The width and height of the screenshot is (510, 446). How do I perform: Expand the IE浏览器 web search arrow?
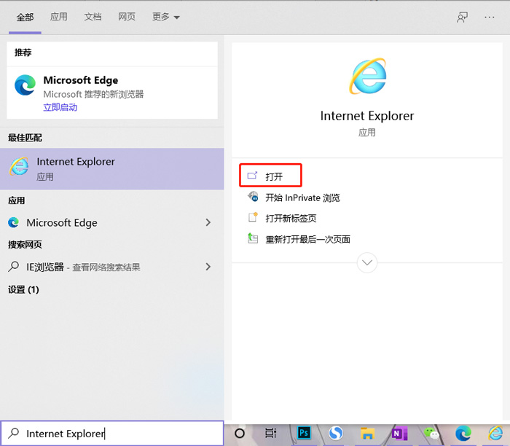[x=208, y=267]
